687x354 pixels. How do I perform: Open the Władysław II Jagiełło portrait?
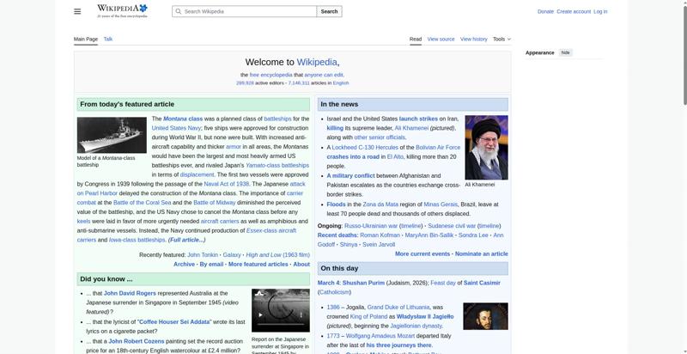[485, 316]
